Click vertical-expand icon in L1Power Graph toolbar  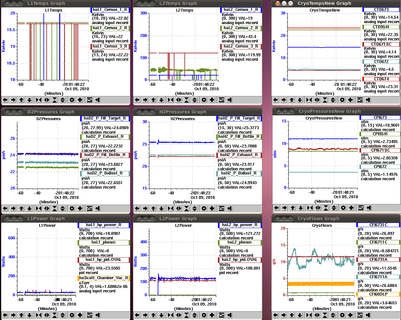(x=63, y=315)
